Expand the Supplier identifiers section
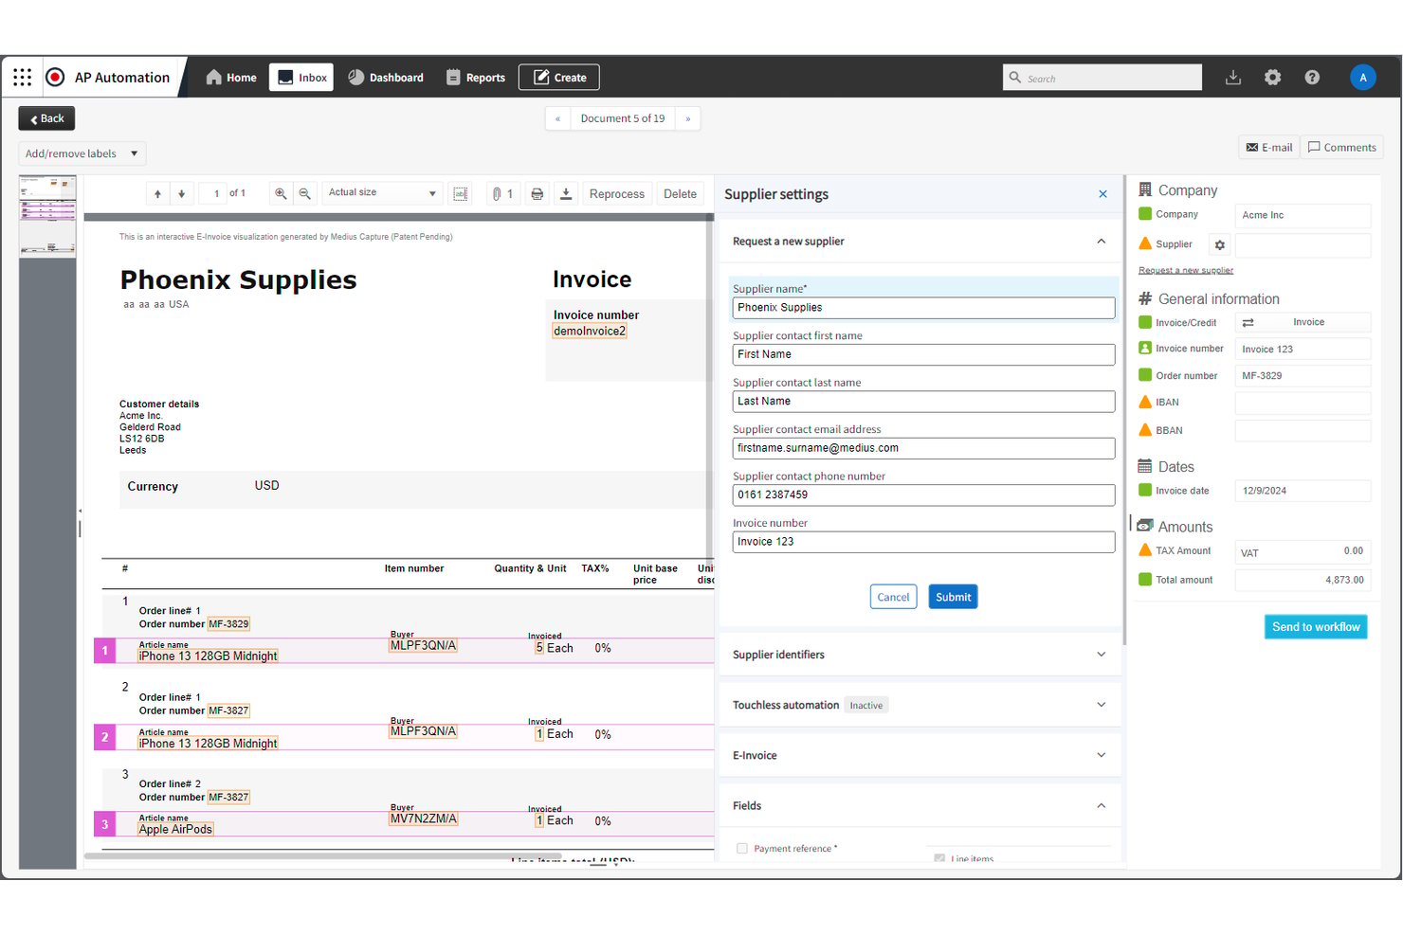1403x935 pixels. point(1101,655)
